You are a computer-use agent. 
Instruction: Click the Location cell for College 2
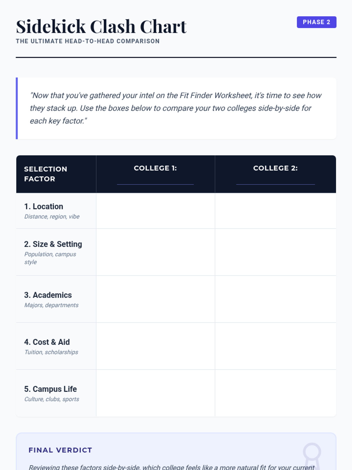[275, 211]
